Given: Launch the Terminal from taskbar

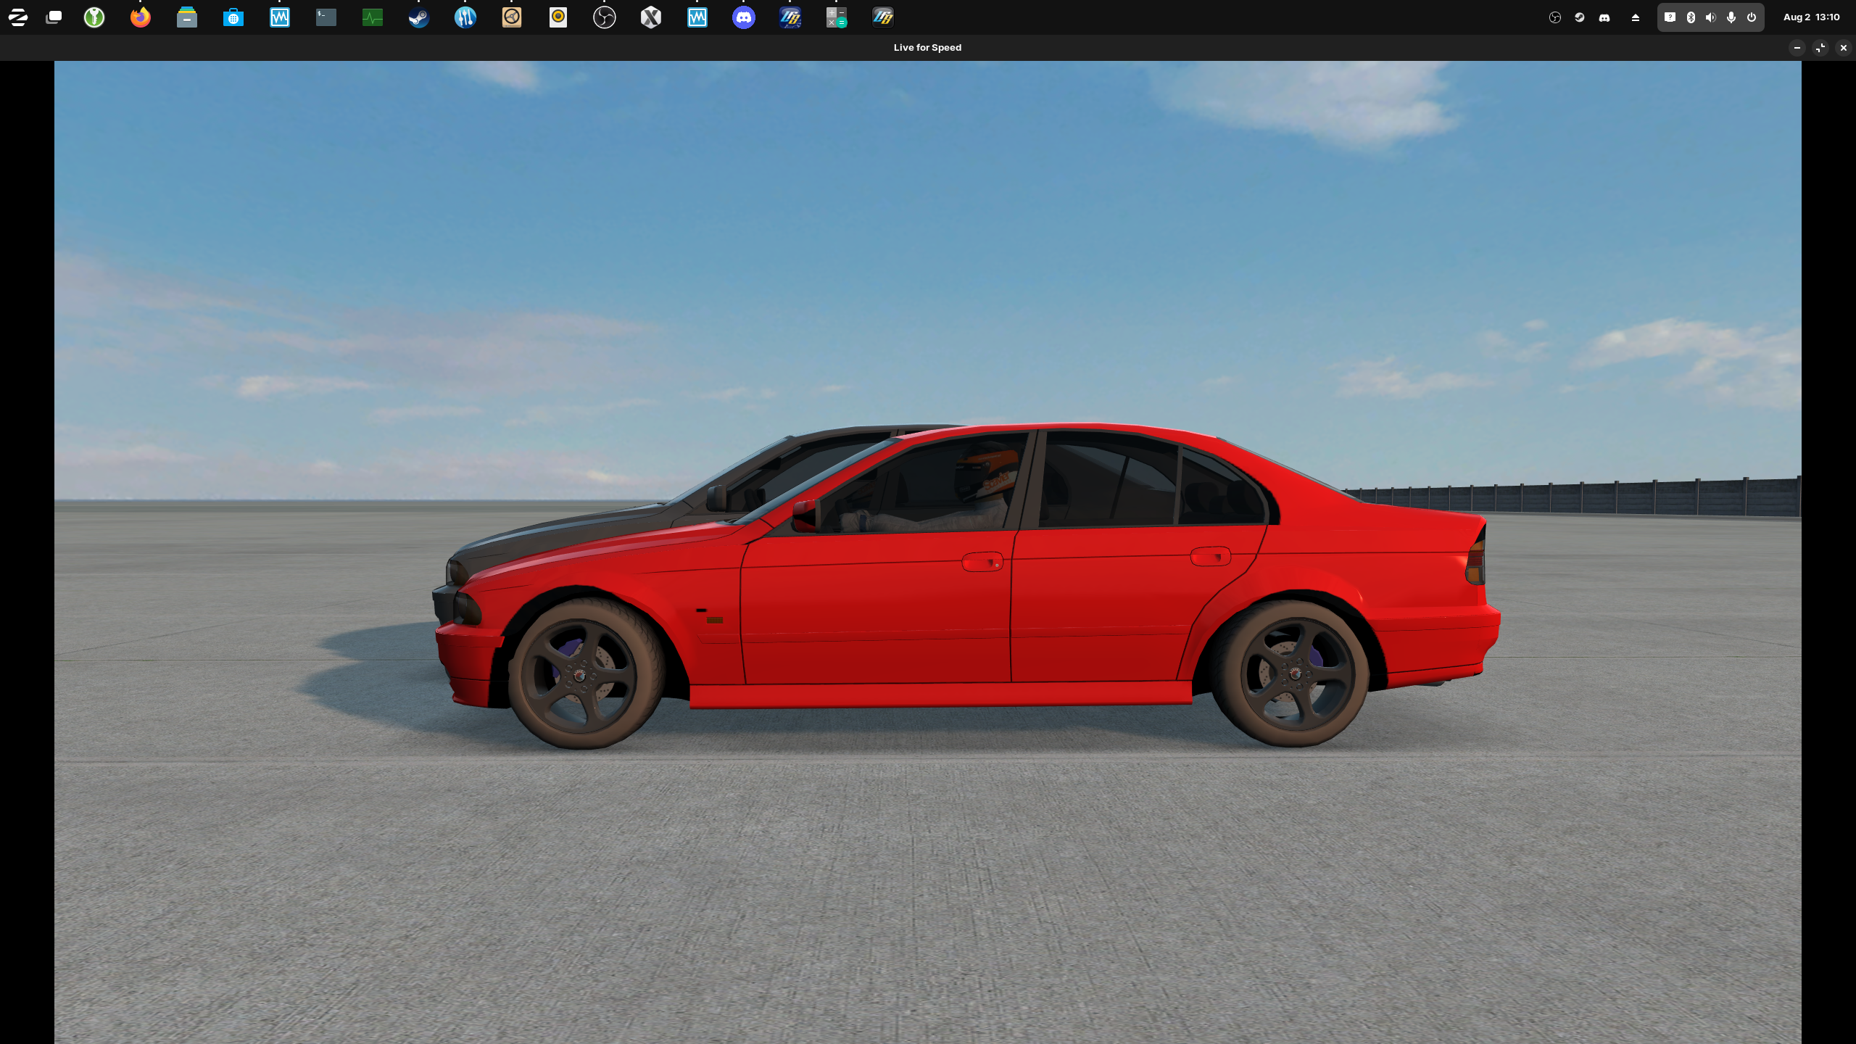Looking at the screenshot, I should click(x=326, y=17).
